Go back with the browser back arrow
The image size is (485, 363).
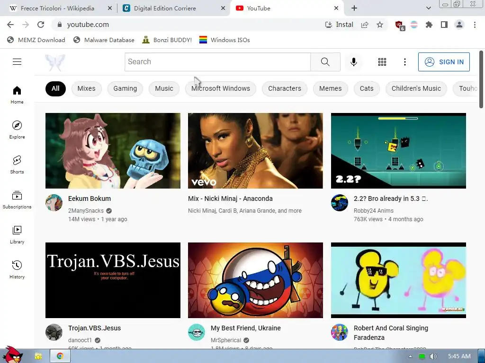10,25
